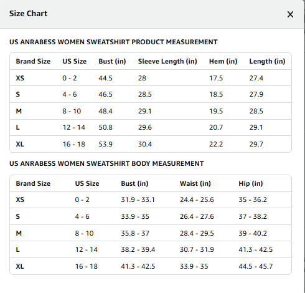Image resolution: width=305 pixels, height=293 pixels.
Task: Click waist range 24.4 - 25.6
Action: tap(197, 199)
